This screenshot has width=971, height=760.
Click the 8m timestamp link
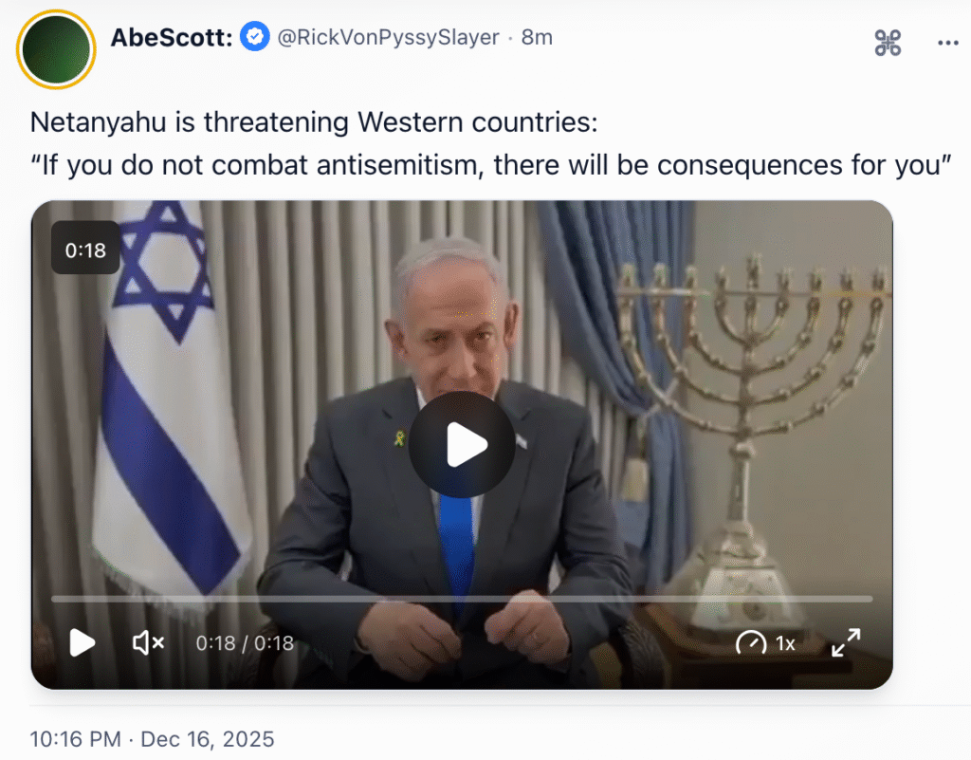537,37
